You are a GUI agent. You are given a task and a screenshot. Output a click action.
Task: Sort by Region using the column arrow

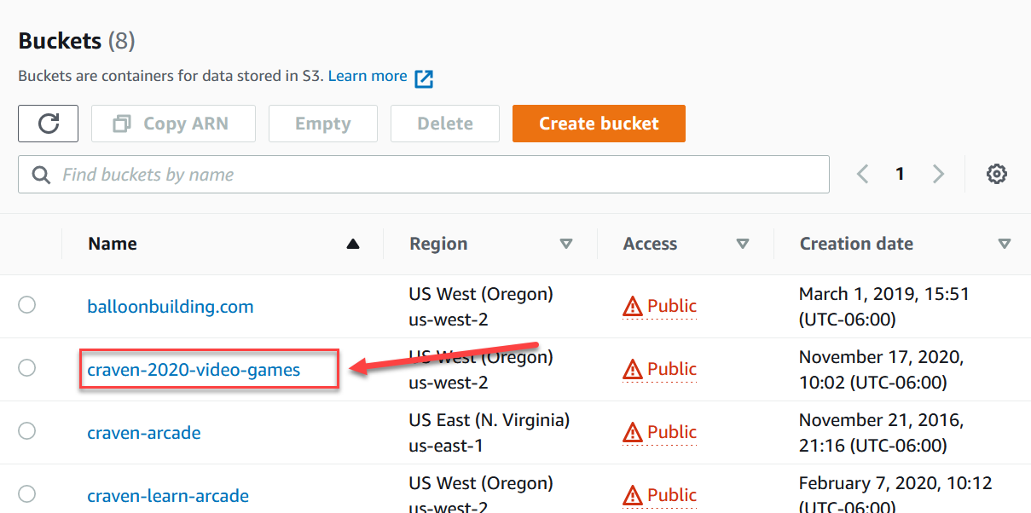click(x=566, y=244)
